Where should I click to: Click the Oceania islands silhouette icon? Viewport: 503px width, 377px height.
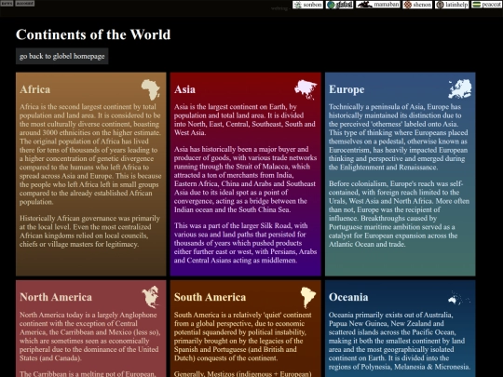(459, 298)
